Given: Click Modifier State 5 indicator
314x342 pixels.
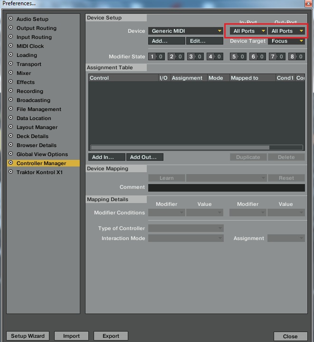Looking at the screenshot, I should [238, 56].
